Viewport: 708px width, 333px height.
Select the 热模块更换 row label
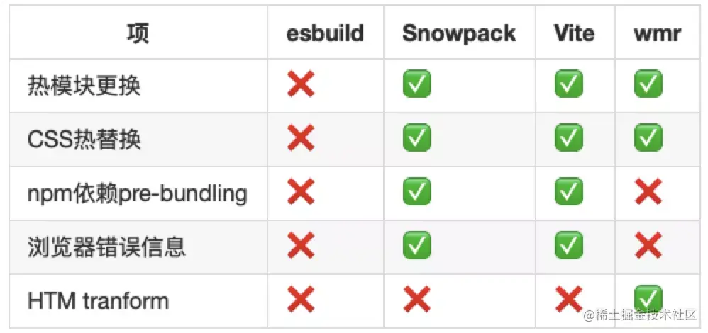tap(84, 85)
